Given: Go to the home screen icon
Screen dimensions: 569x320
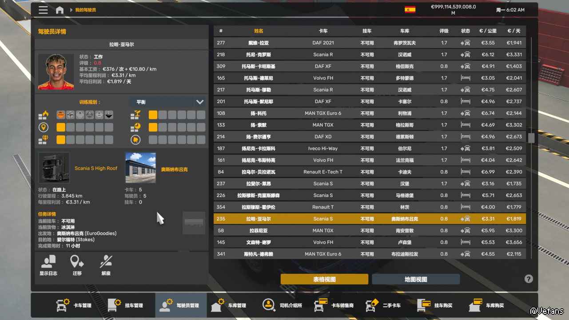Looking at the screenshot, I should click(x=60, y=10).
